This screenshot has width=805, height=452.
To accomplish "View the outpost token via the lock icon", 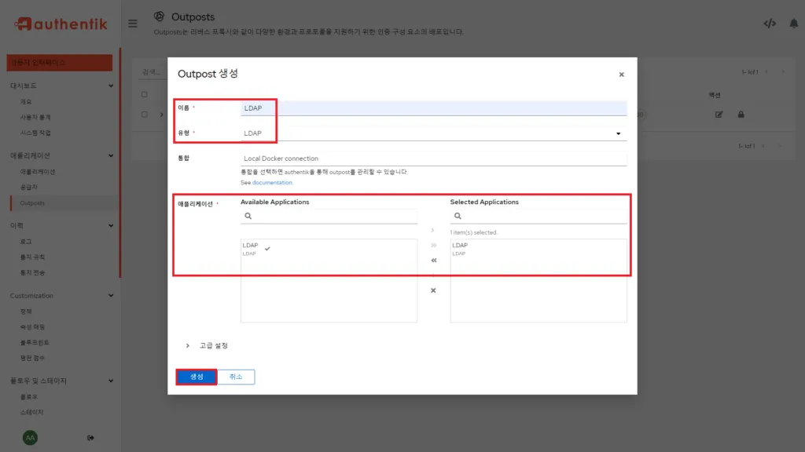I will (x=741, y=114).
